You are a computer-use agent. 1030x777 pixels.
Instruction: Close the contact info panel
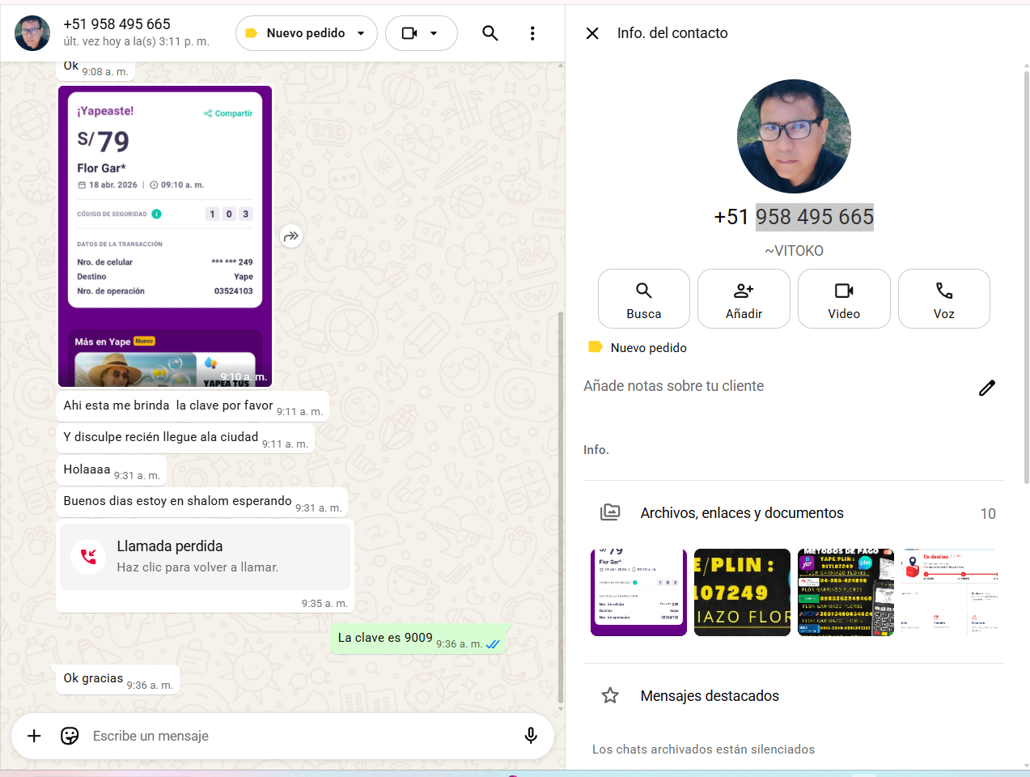click(x=592, y=33)
